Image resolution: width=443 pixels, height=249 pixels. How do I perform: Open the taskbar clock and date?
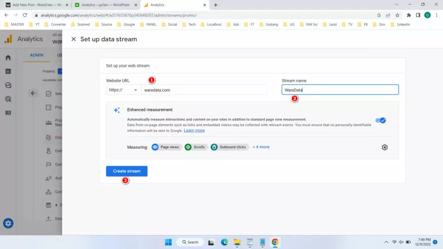tap(423, 242)
